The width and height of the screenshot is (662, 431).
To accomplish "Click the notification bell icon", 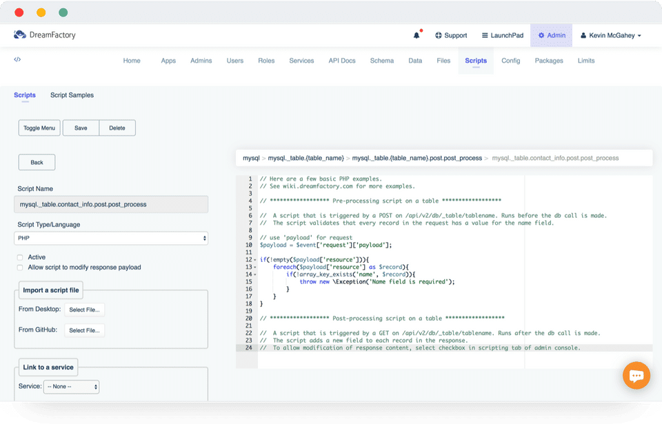I will (x=417, y=35).
